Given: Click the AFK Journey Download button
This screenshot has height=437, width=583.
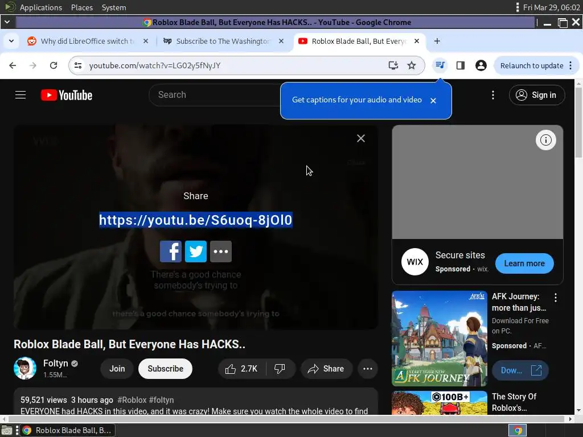Looking at the screenshot, I should tap(520, 370).
